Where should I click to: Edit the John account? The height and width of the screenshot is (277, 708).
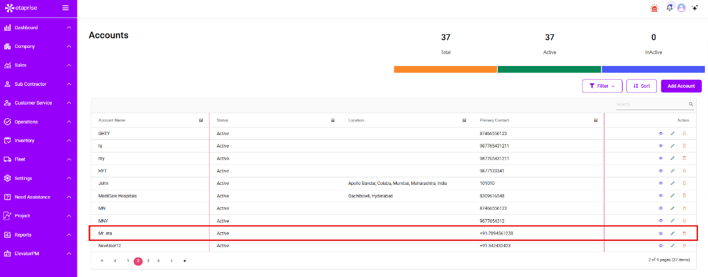[672, 183]
